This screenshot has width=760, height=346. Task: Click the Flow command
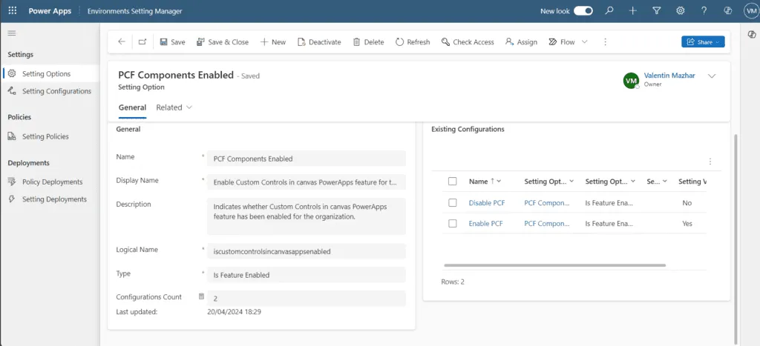[563, 42]
